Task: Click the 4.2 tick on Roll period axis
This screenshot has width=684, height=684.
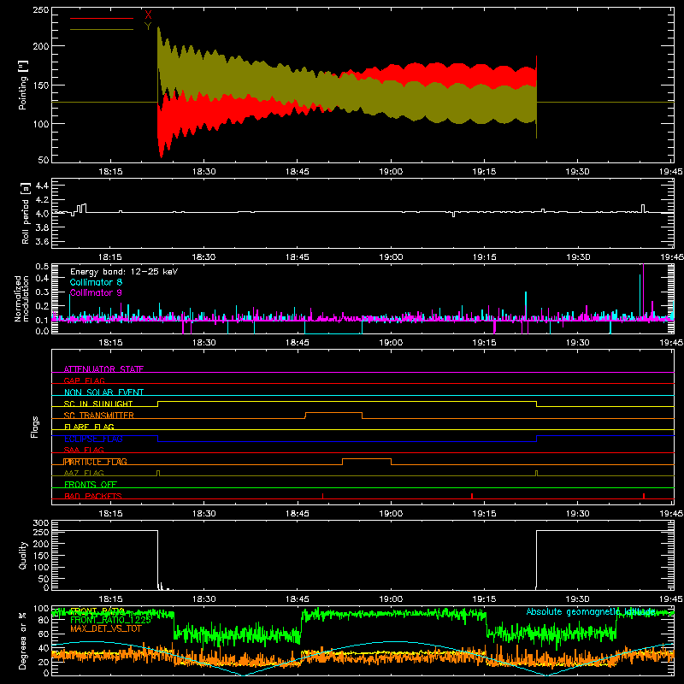Action: tap(42, 200)
